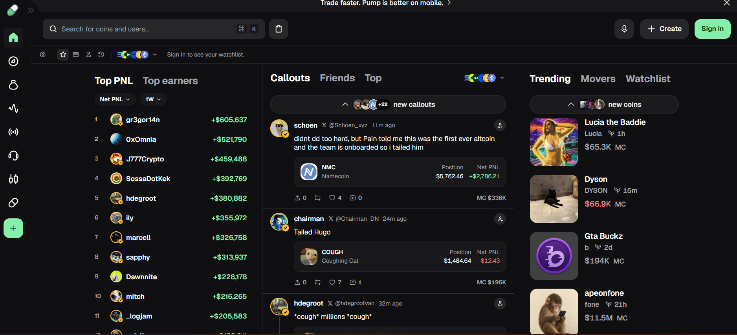Select the person icon in watchlist bar
This screenshot has width=737, height=335.
[89, 55]
